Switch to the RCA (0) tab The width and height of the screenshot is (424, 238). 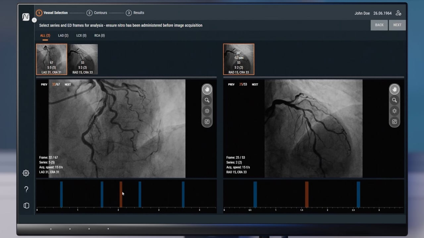[99, 36]
